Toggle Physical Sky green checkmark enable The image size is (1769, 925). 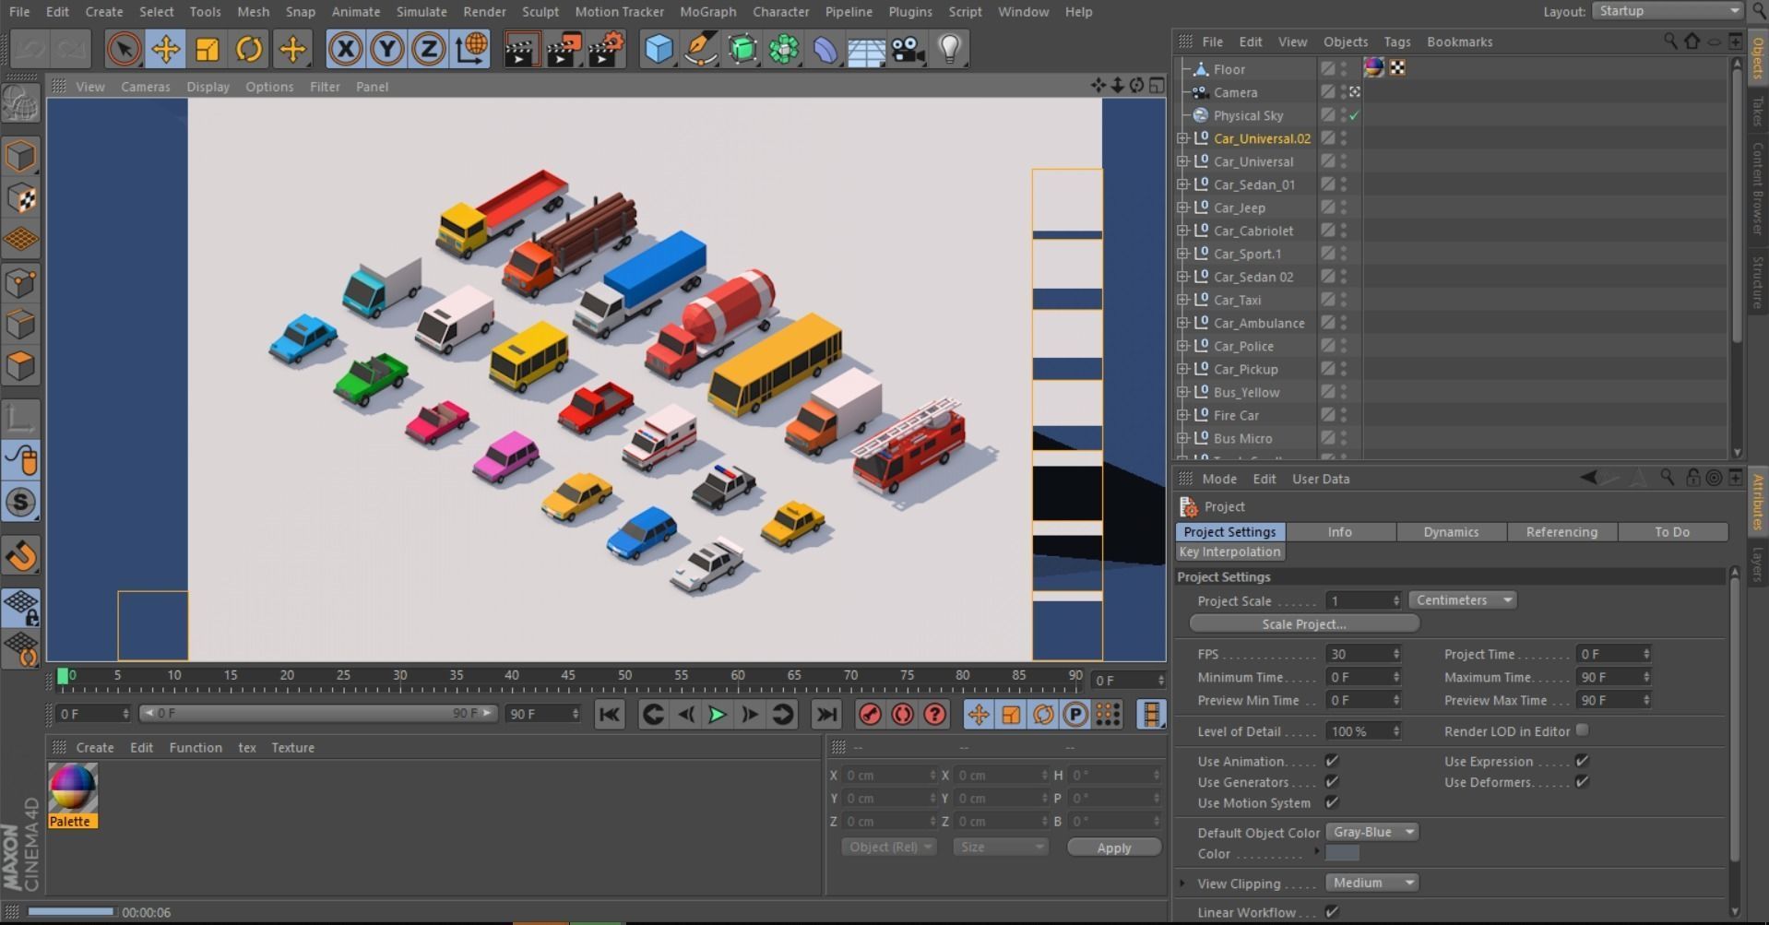[x=1353, y=116]
